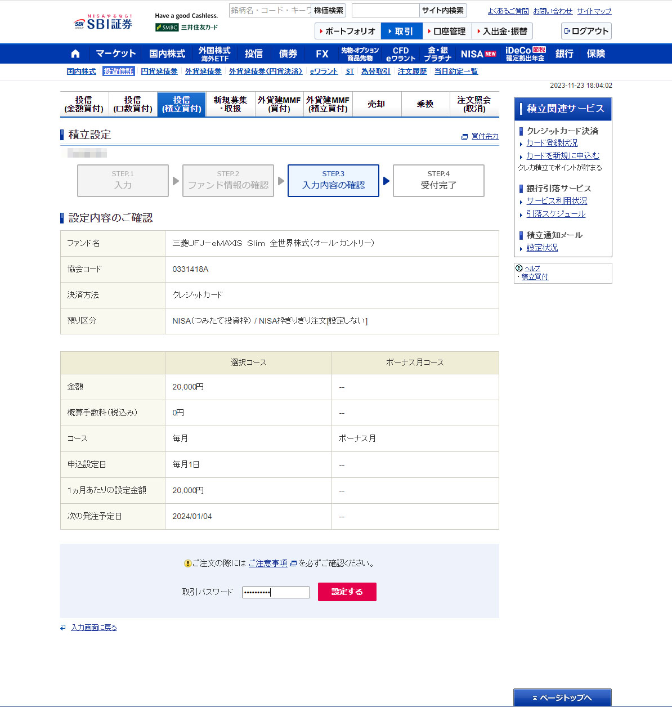The width and height of the screenshot is (672, 707).
Task: Click the home icon in navigation bar
Action: coord(75,54)
